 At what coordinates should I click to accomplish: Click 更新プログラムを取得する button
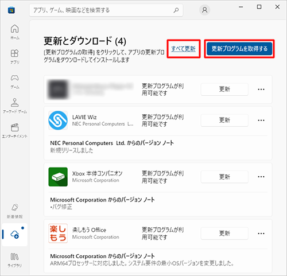click(x=239, y=49)
